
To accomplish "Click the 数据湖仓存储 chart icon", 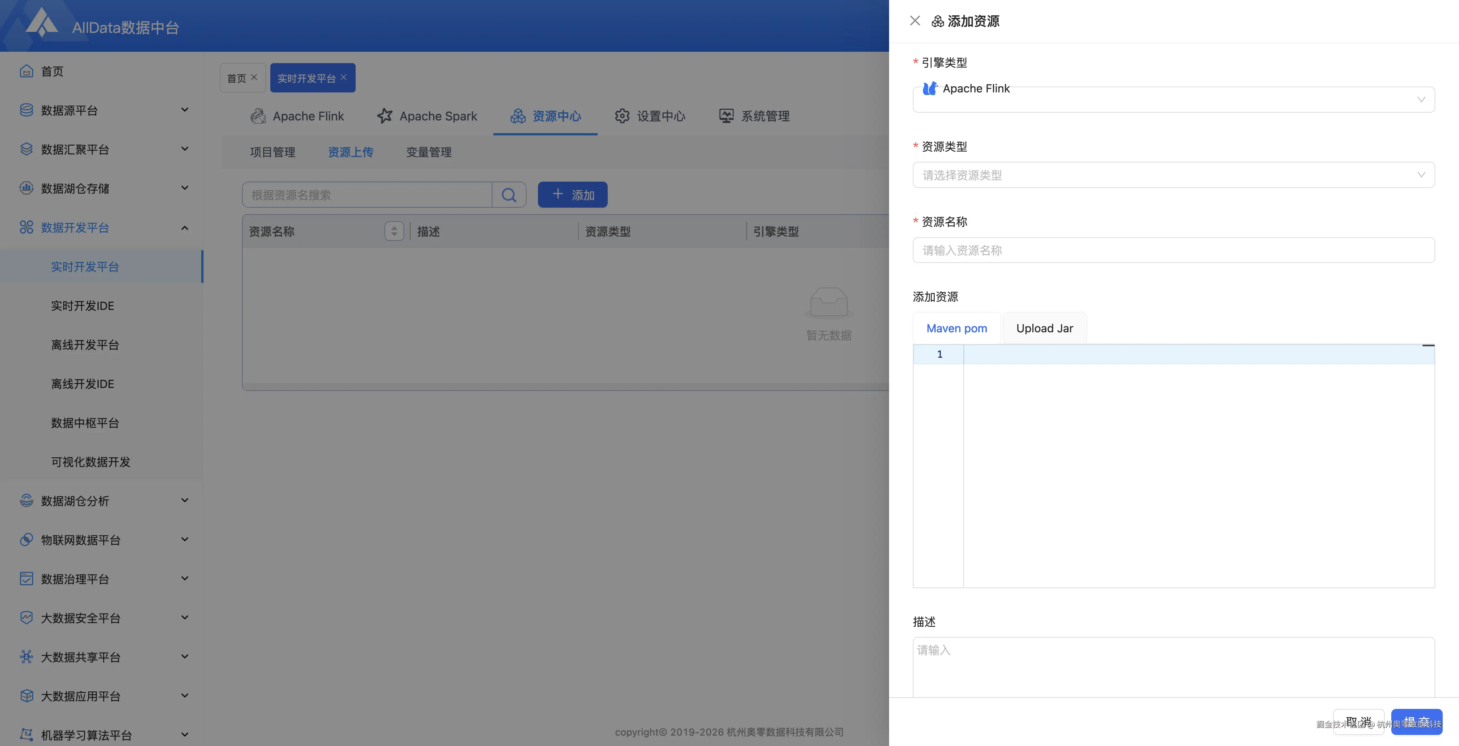I will pyautogui.click(x=26, y=188).
